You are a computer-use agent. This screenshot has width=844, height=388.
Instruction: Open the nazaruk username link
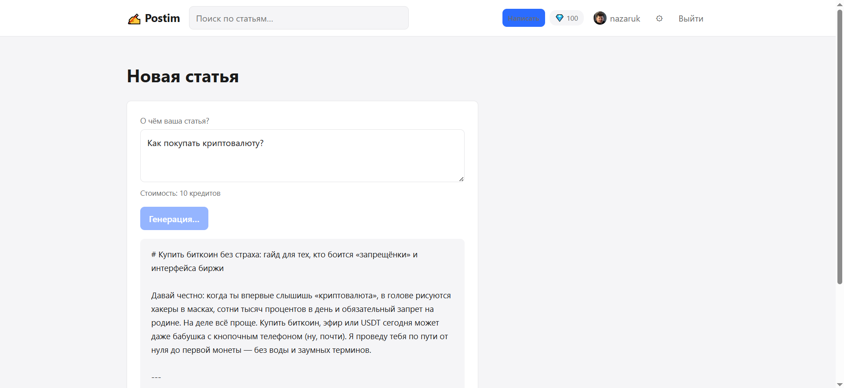(625, 18)
